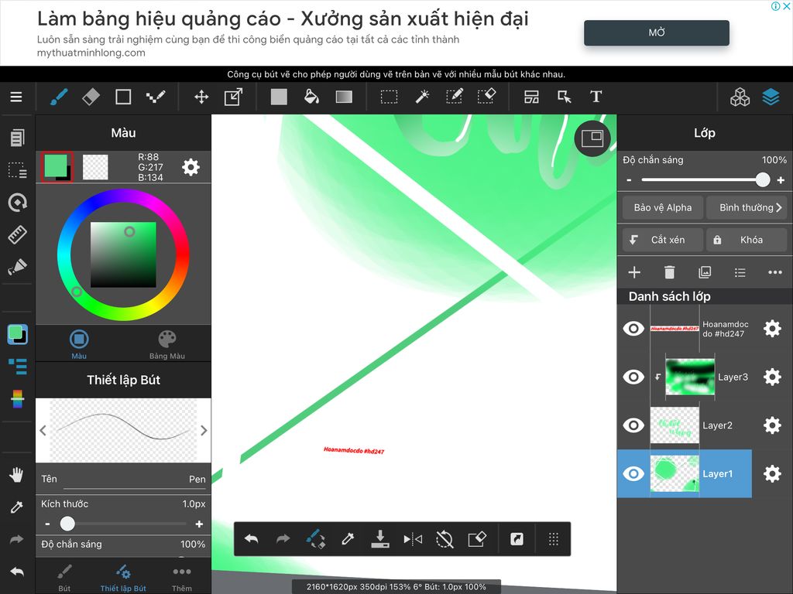This screenshot has height=594, width=793.
Task: Toggle Khóa layer lock
Action: 747,240
